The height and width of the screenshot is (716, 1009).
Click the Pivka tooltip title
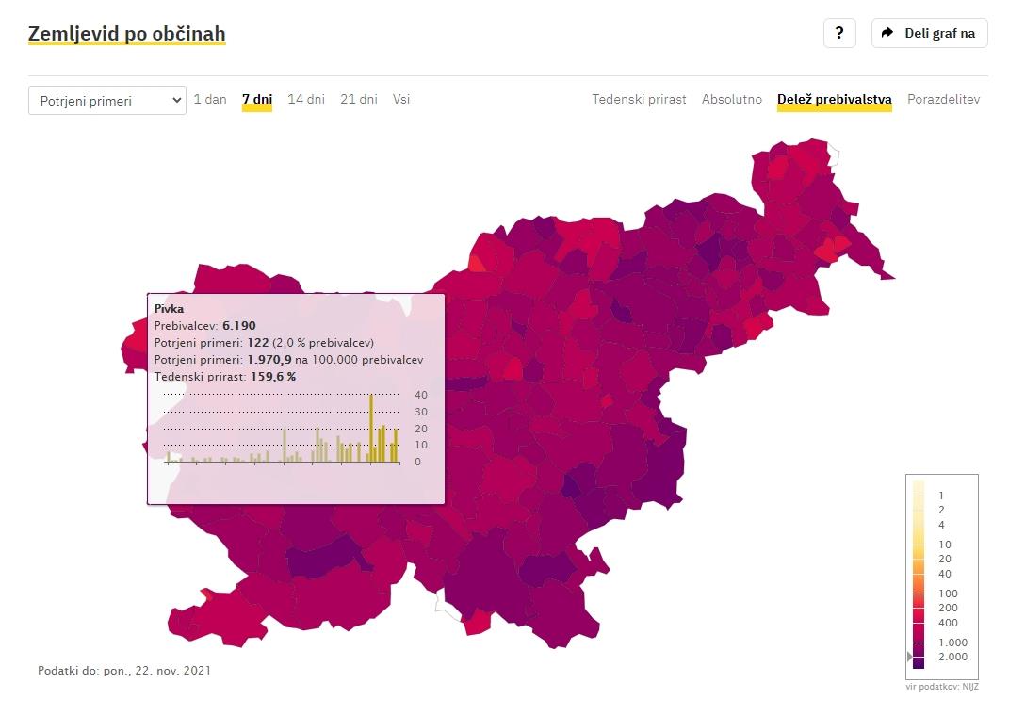(169, 309)
